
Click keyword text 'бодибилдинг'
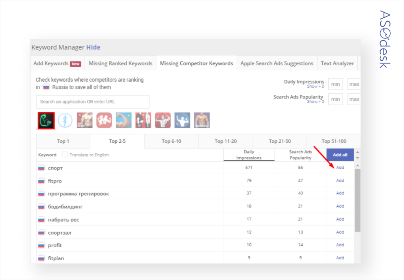pos(65,207)
